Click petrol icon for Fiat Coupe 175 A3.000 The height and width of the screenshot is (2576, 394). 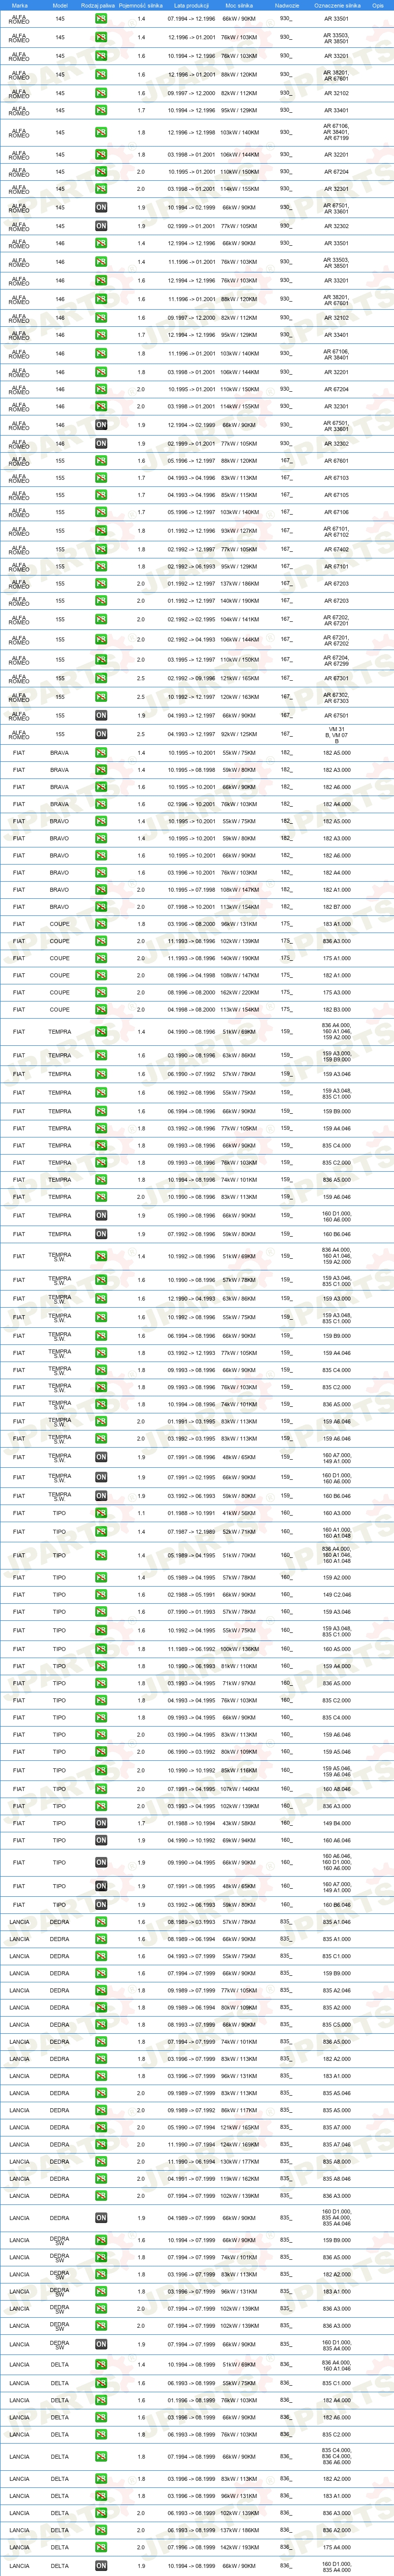coord(101,993)
